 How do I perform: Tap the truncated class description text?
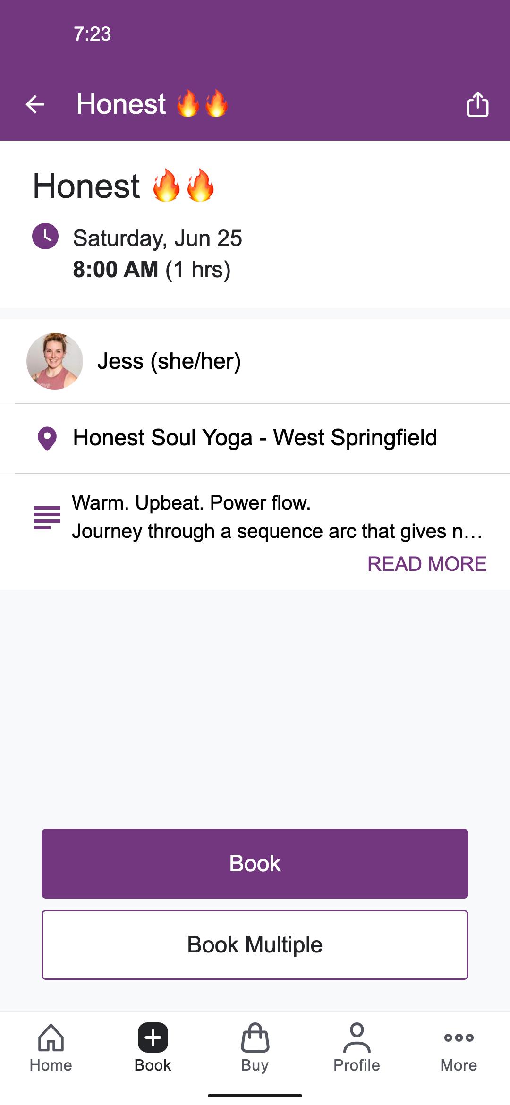pos(277,531)
